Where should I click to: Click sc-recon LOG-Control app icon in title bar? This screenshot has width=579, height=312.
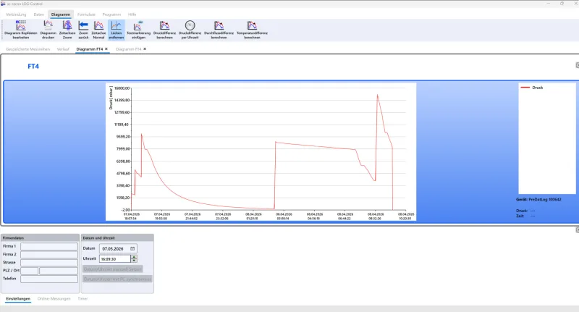click(x=3, y=4)
